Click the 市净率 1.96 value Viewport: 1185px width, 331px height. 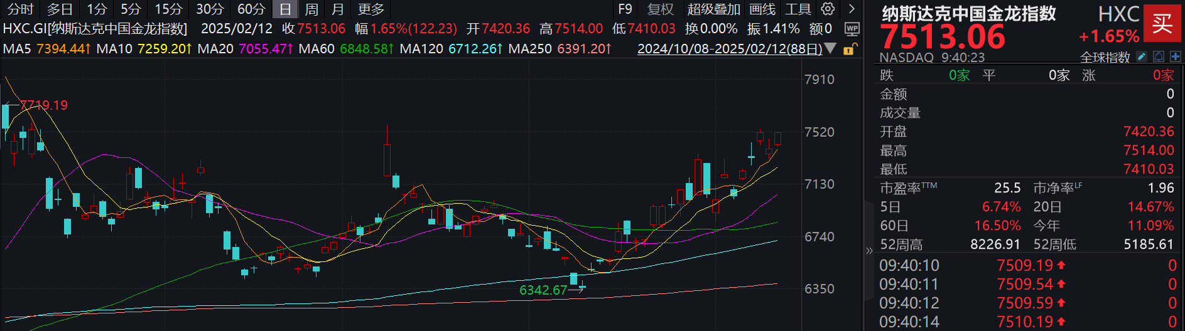click(1161, 187)
